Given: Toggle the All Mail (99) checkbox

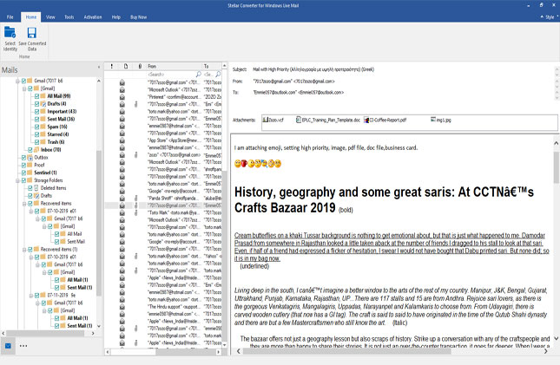Looking at the screenshot, I should (x=36, y=96).
